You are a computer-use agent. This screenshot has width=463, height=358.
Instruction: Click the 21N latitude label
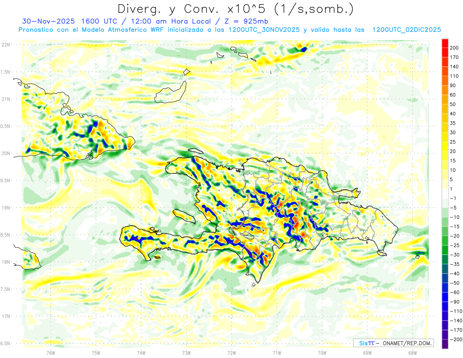pos(5,99)
